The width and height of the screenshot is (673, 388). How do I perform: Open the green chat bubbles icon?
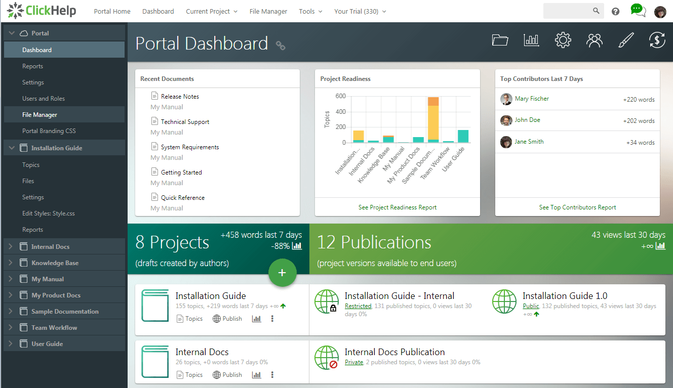pyautogui.click(x=638, y=10)
